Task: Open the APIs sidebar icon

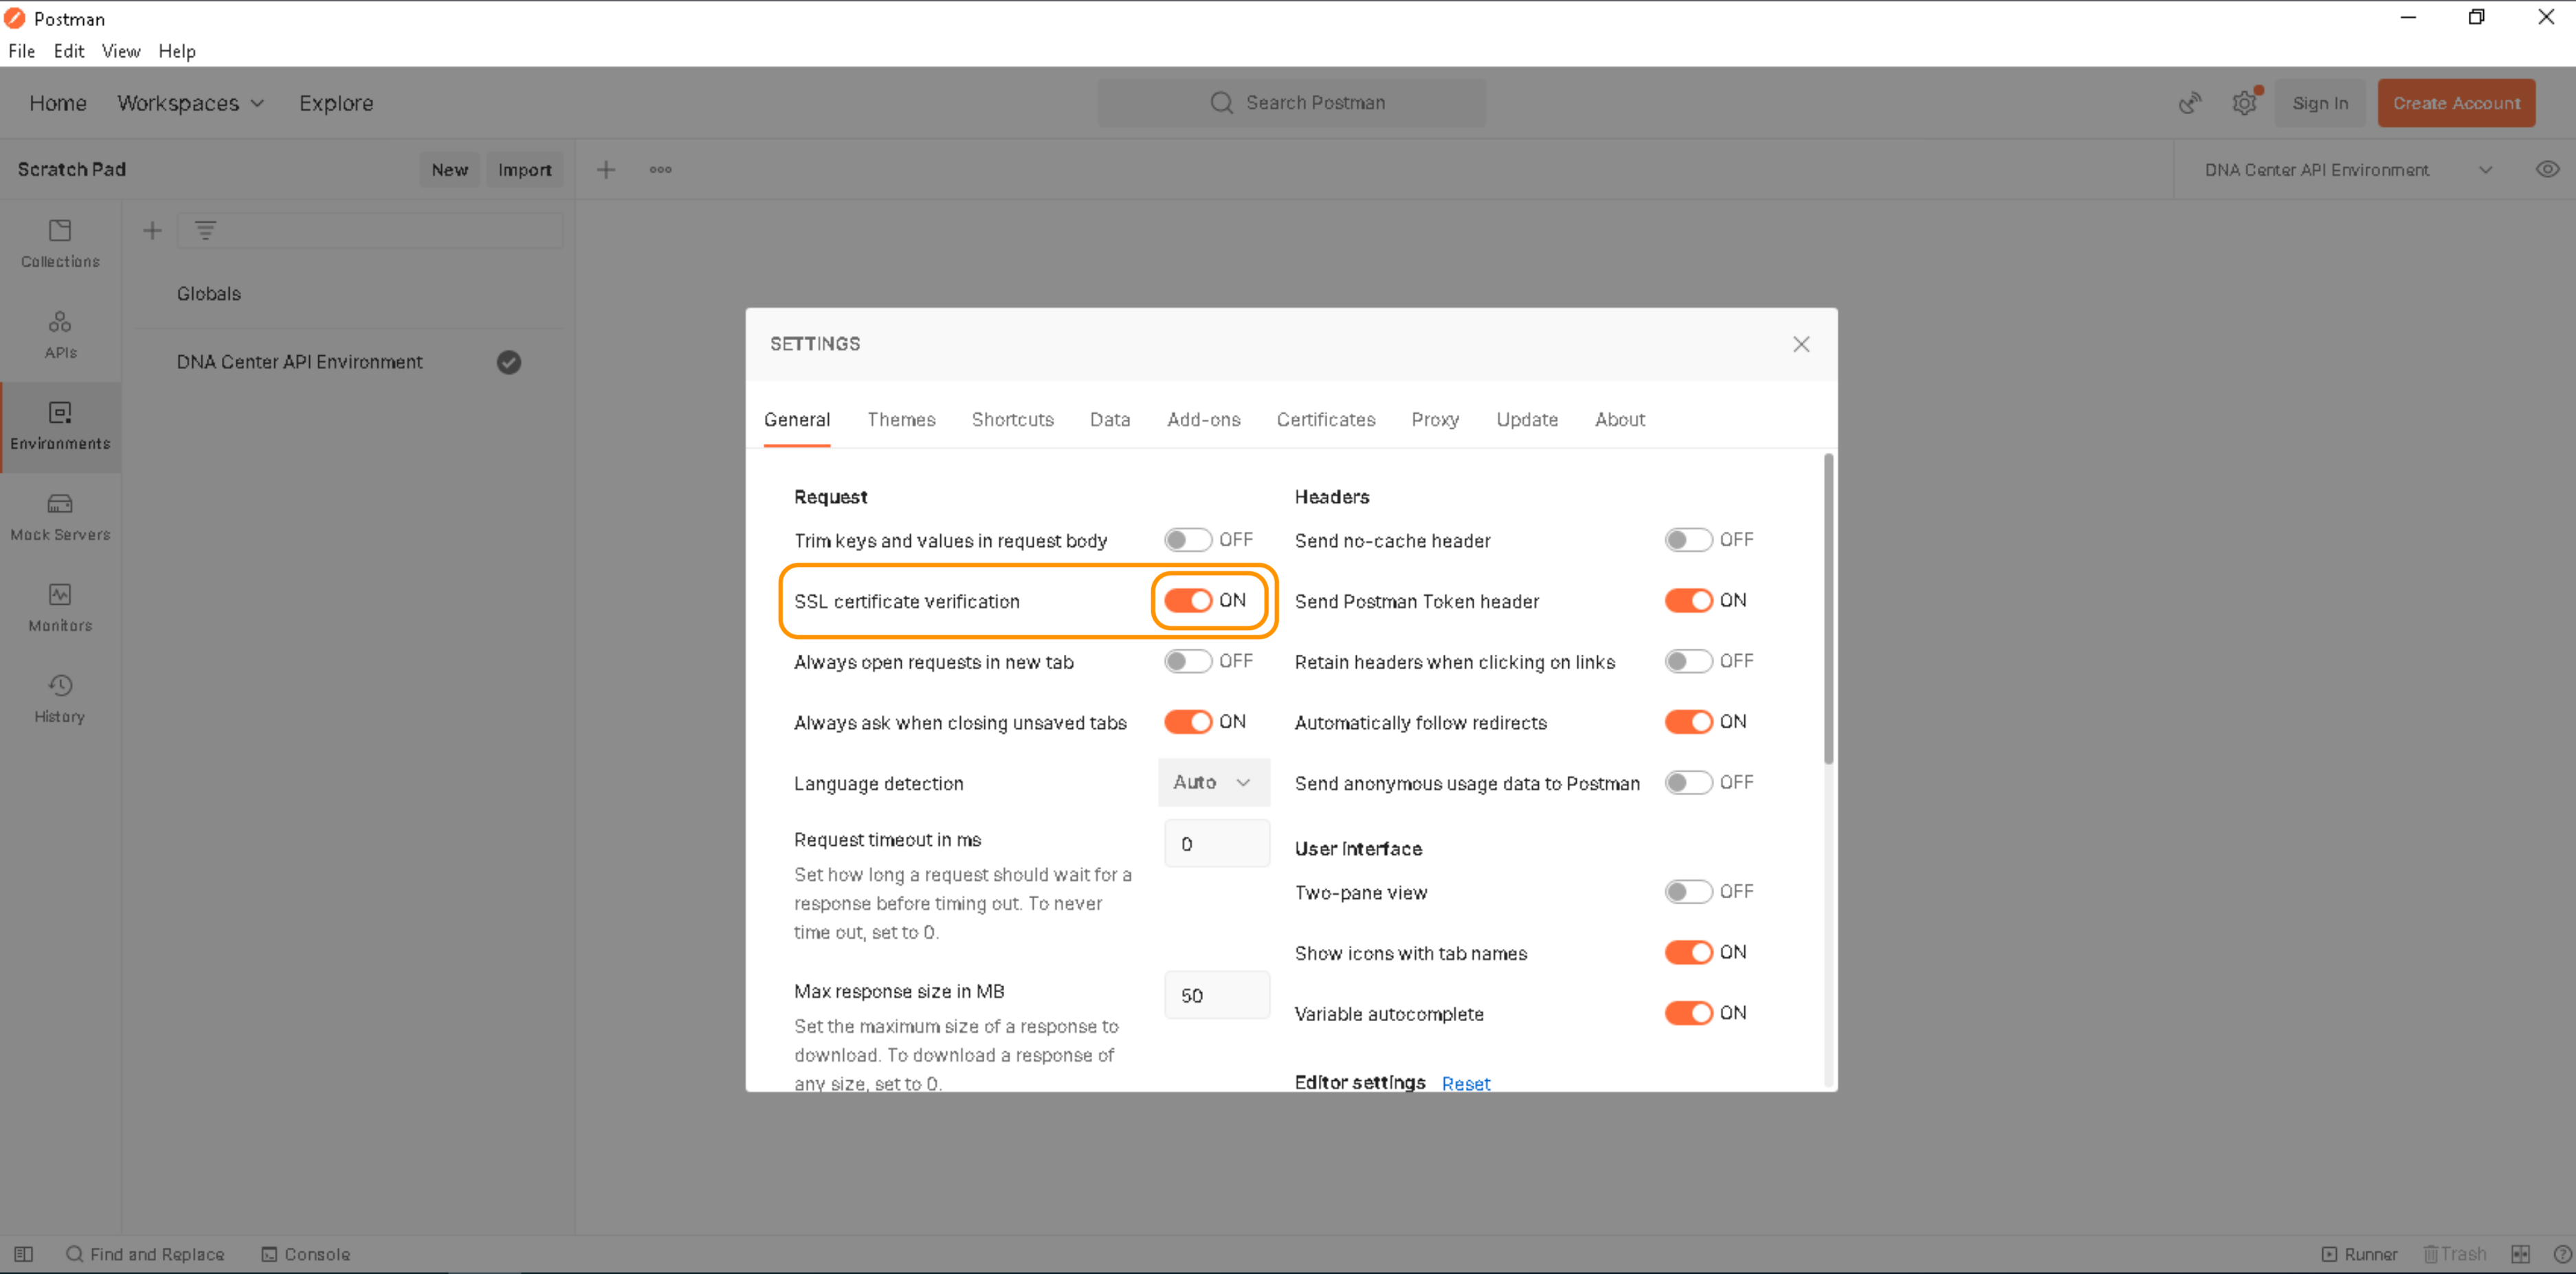Action: [60, 334]
